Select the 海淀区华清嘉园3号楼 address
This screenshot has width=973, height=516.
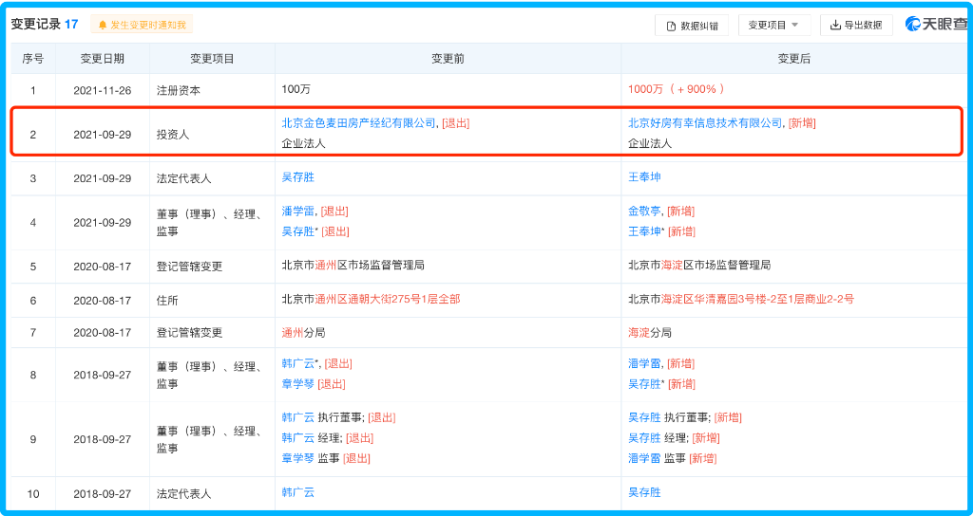(x=741, y=299)
